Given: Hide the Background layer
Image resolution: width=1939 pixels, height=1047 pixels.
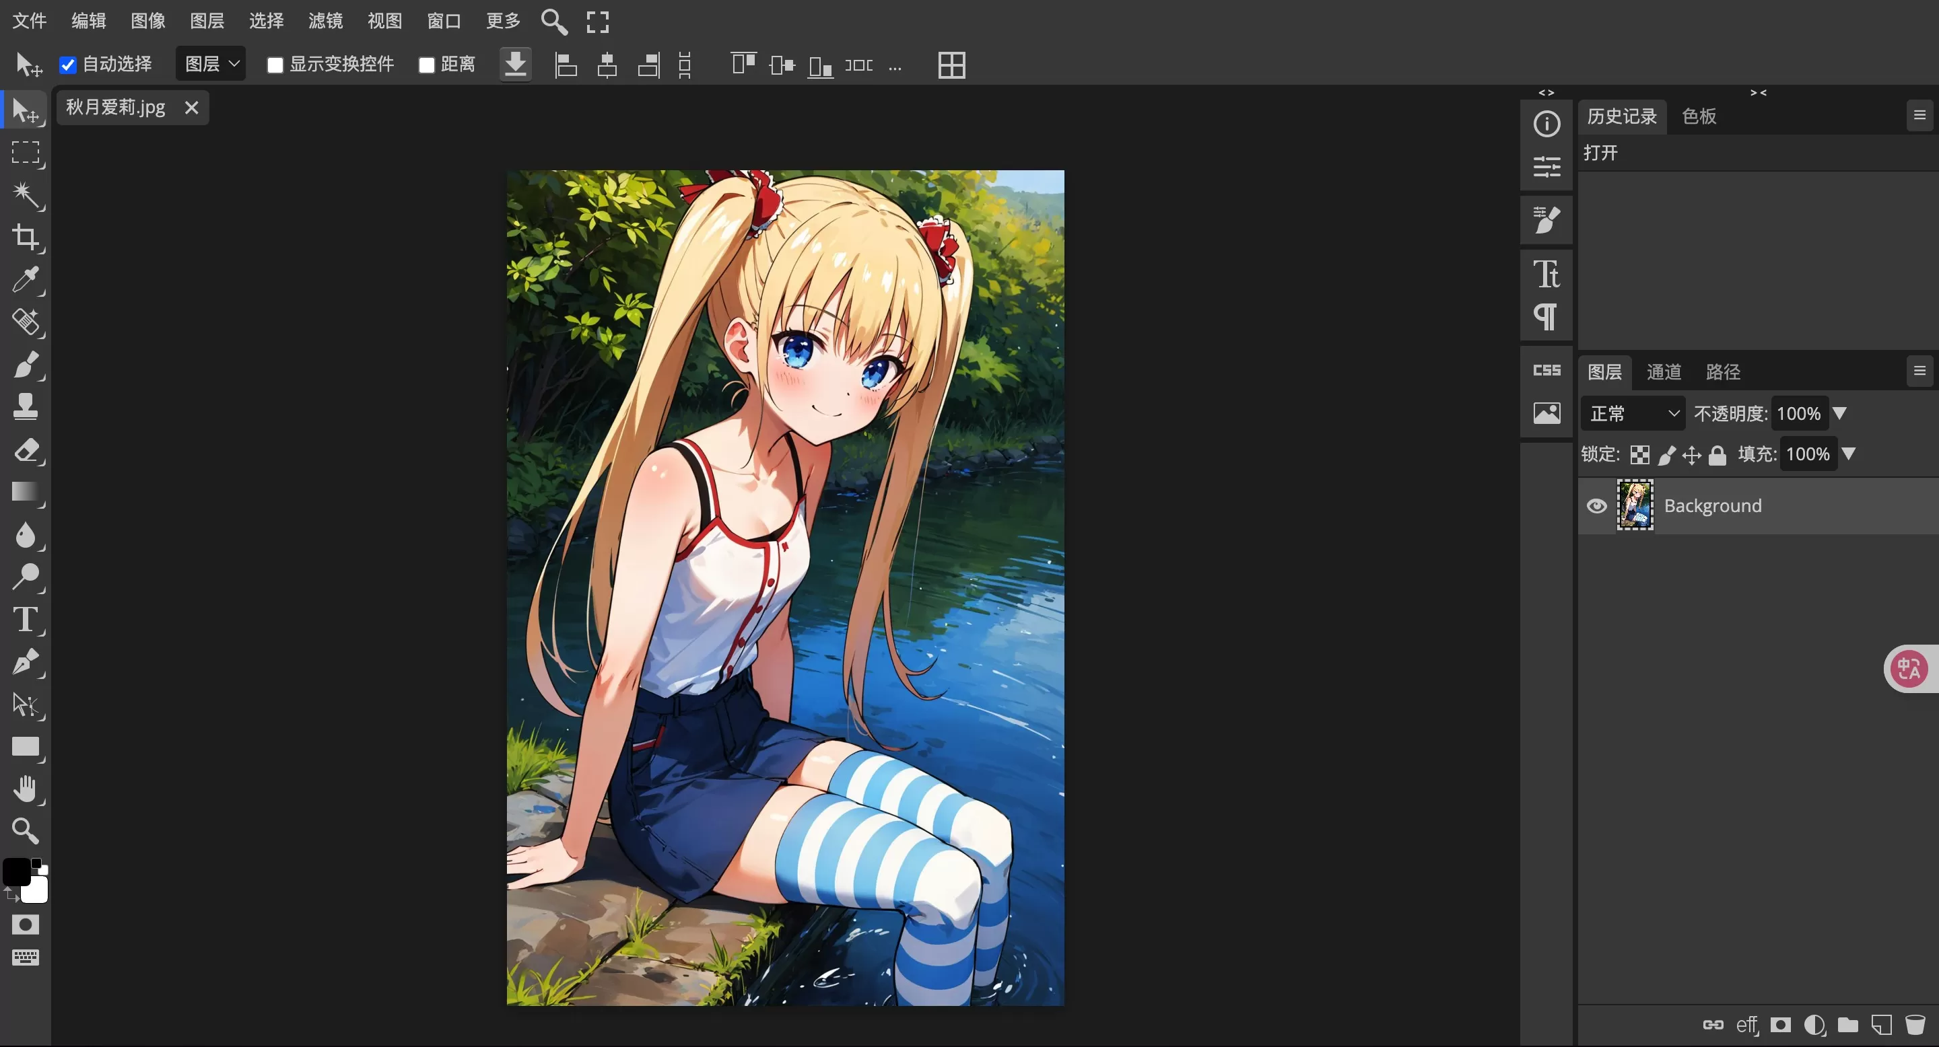Looking at the screenshot, I should (1597, 505).
